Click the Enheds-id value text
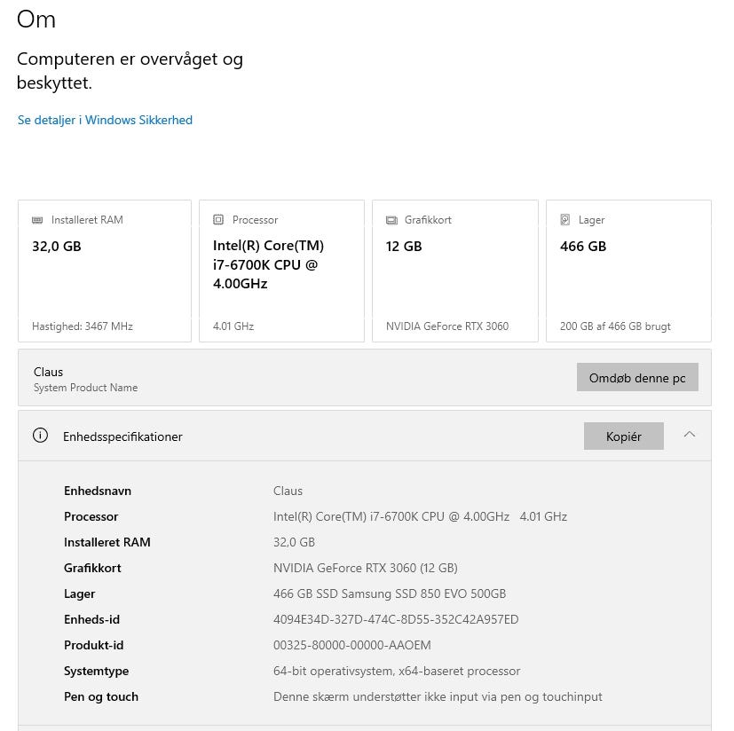Screen dimensions: 734x731 pos(396,619)
